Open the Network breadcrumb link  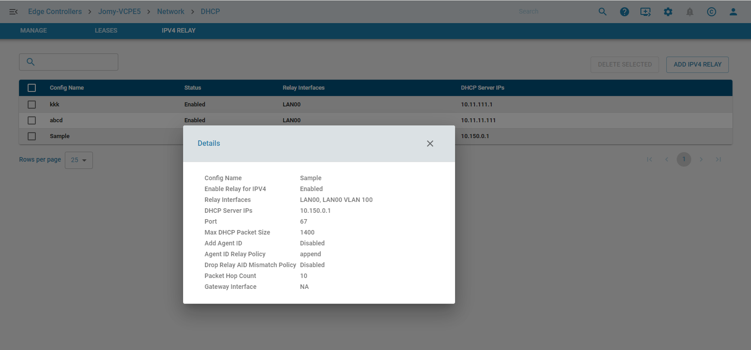[170, 12]
